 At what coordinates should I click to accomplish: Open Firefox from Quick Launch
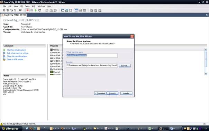coord(31,129)
